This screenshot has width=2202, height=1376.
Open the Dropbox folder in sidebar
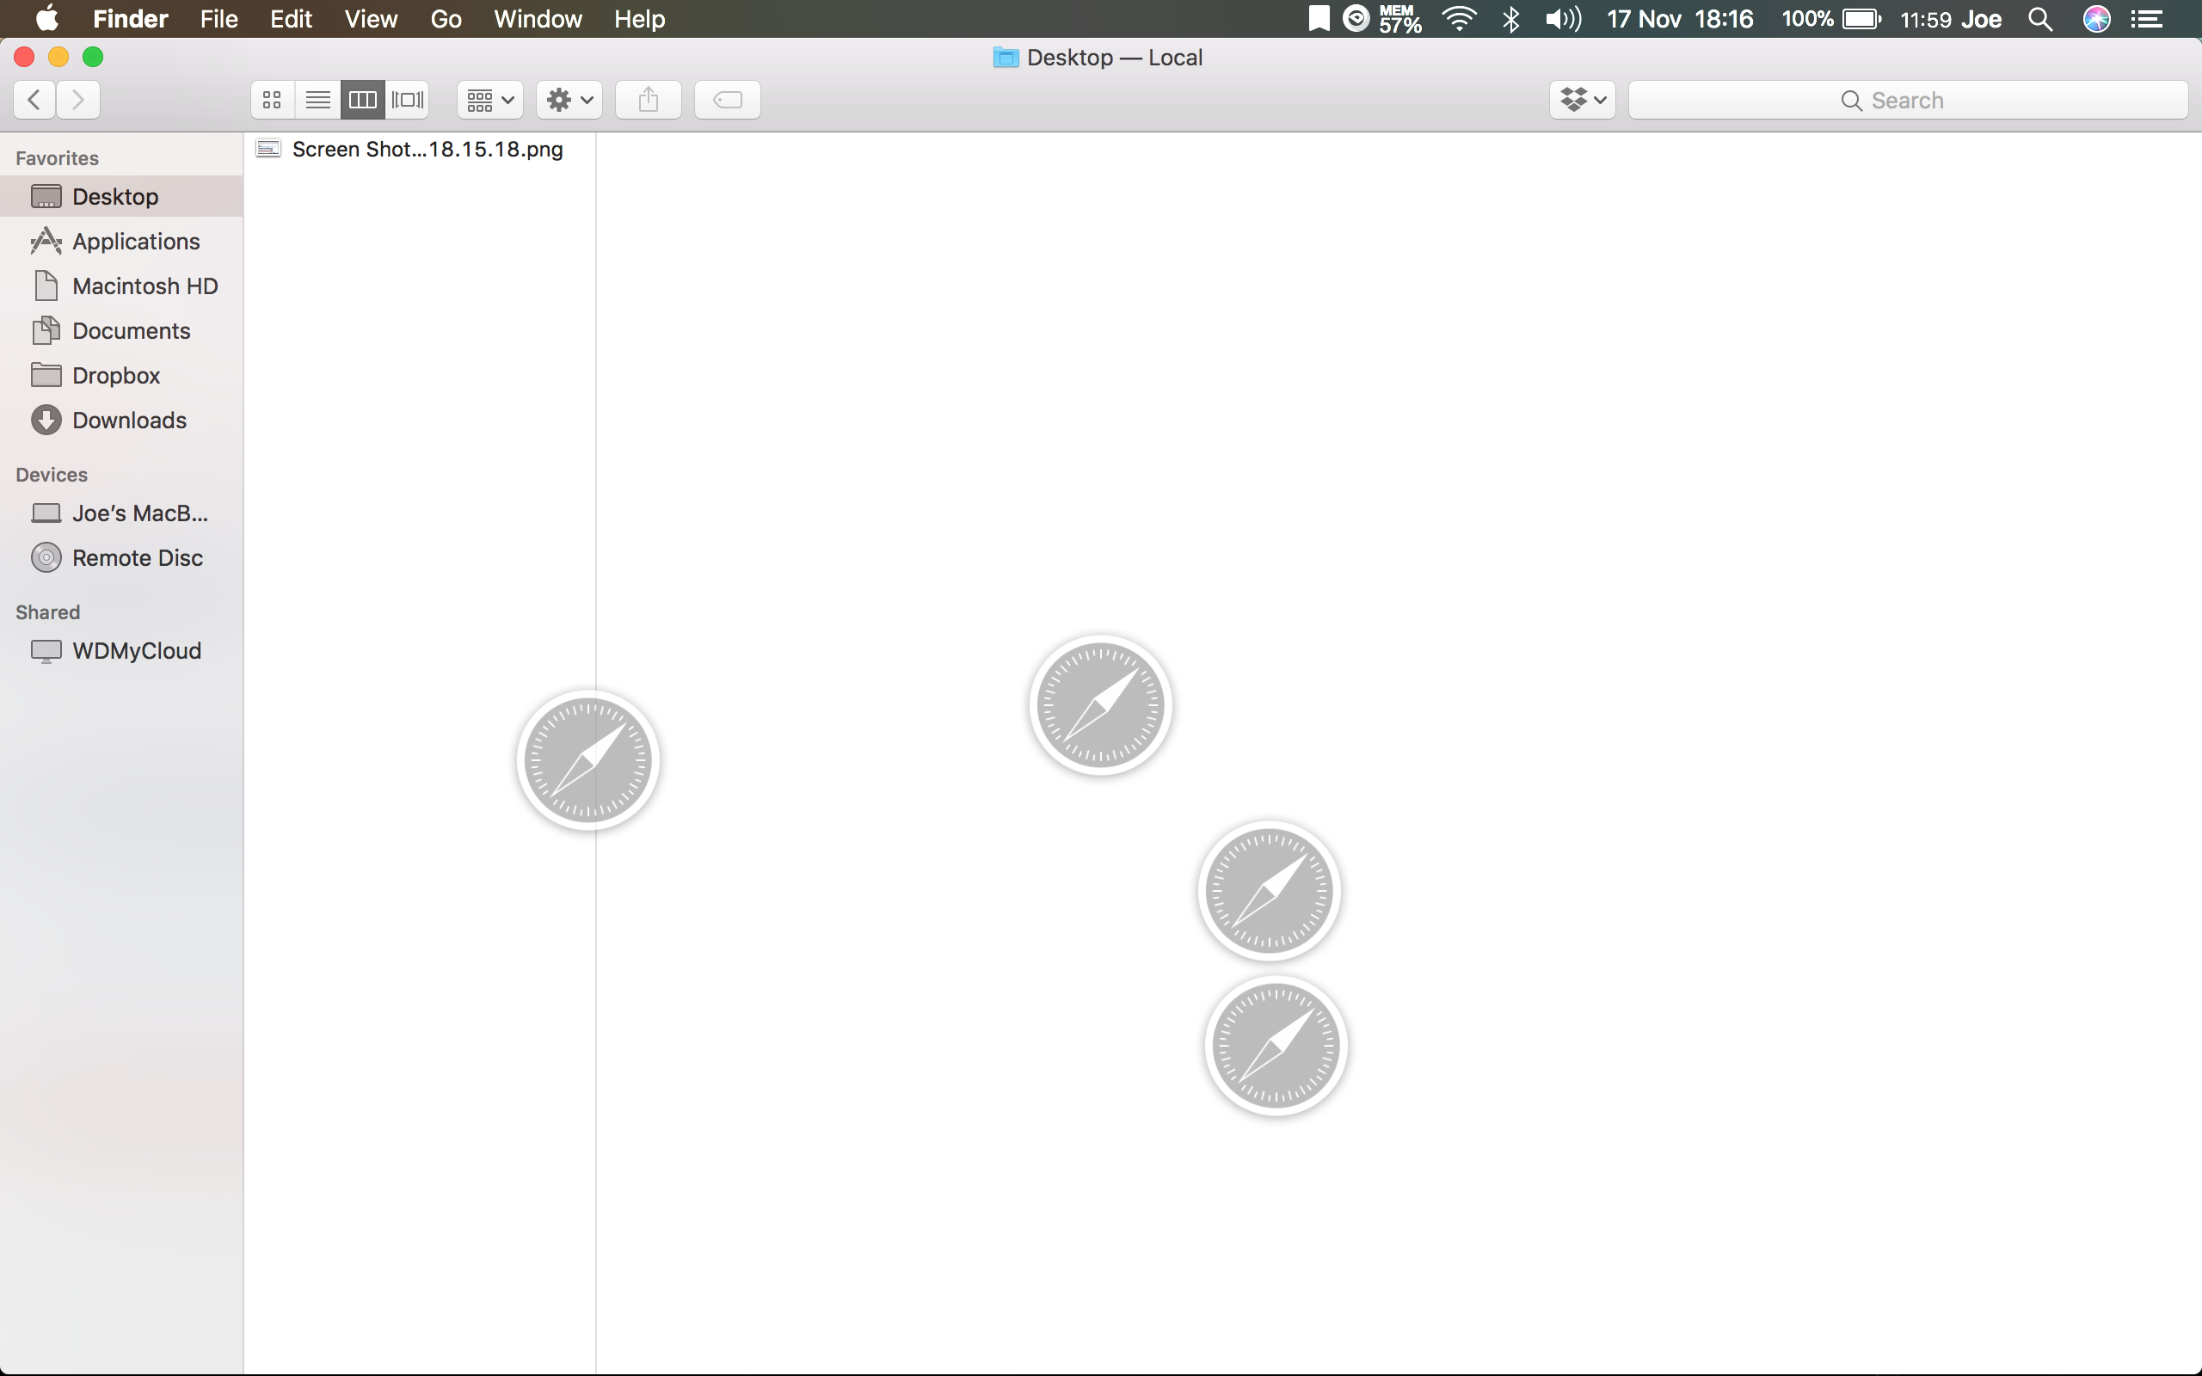tap(122, 375)
